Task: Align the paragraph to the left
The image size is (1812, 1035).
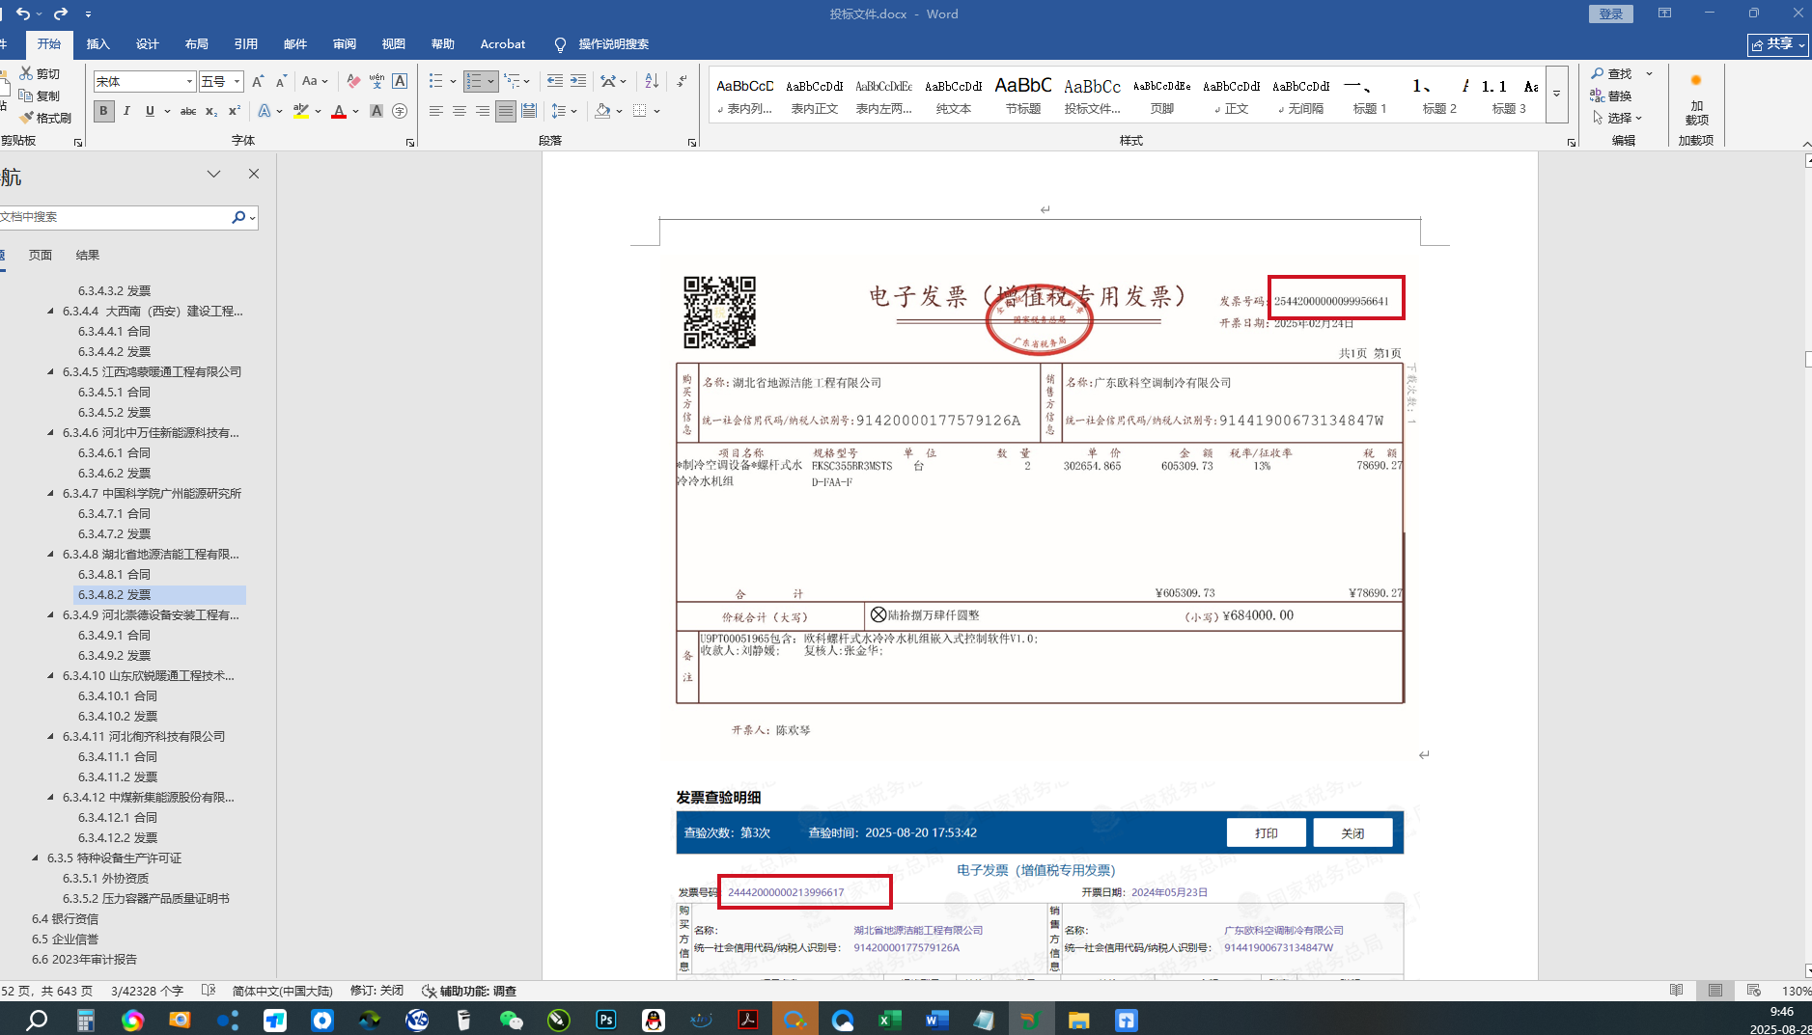Action: (436, 111)
